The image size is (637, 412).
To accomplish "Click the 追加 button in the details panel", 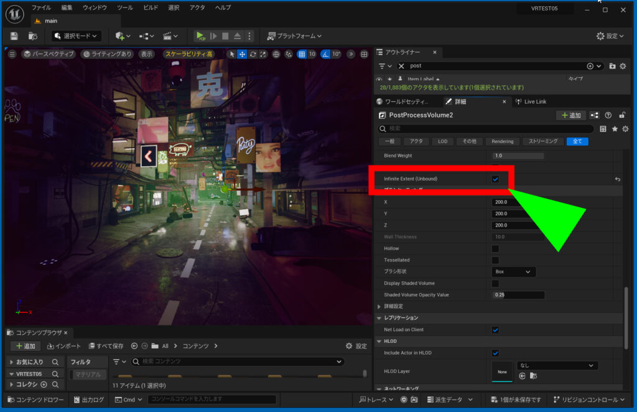I will point(570,115).
